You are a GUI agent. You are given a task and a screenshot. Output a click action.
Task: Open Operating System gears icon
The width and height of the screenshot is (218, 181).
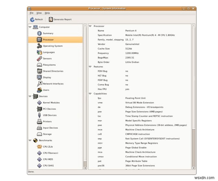point(39,46)
